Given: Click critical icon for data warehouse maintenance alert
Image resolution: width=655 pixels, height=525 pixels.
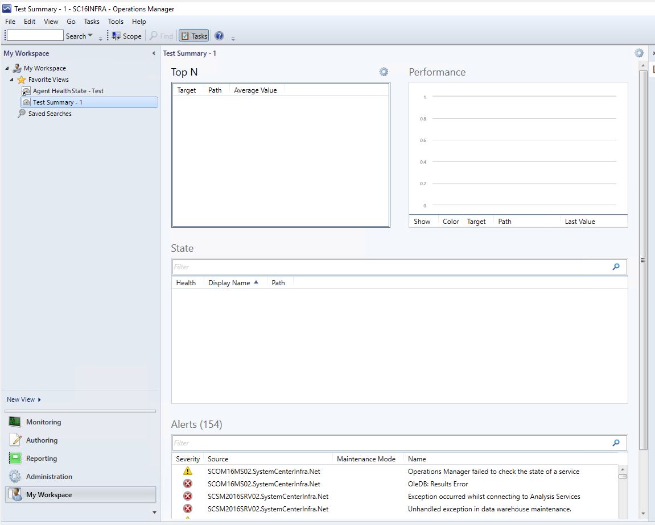Looking at the screenshot, I should pyautogui.click(x=188, y=509).
